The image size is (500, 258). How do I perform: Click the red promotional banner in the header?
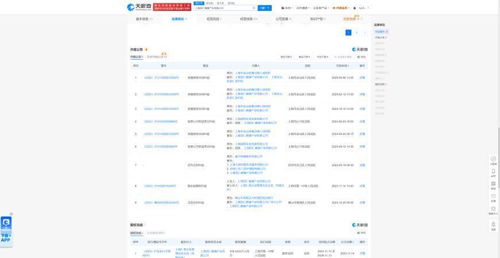point(172,7)
